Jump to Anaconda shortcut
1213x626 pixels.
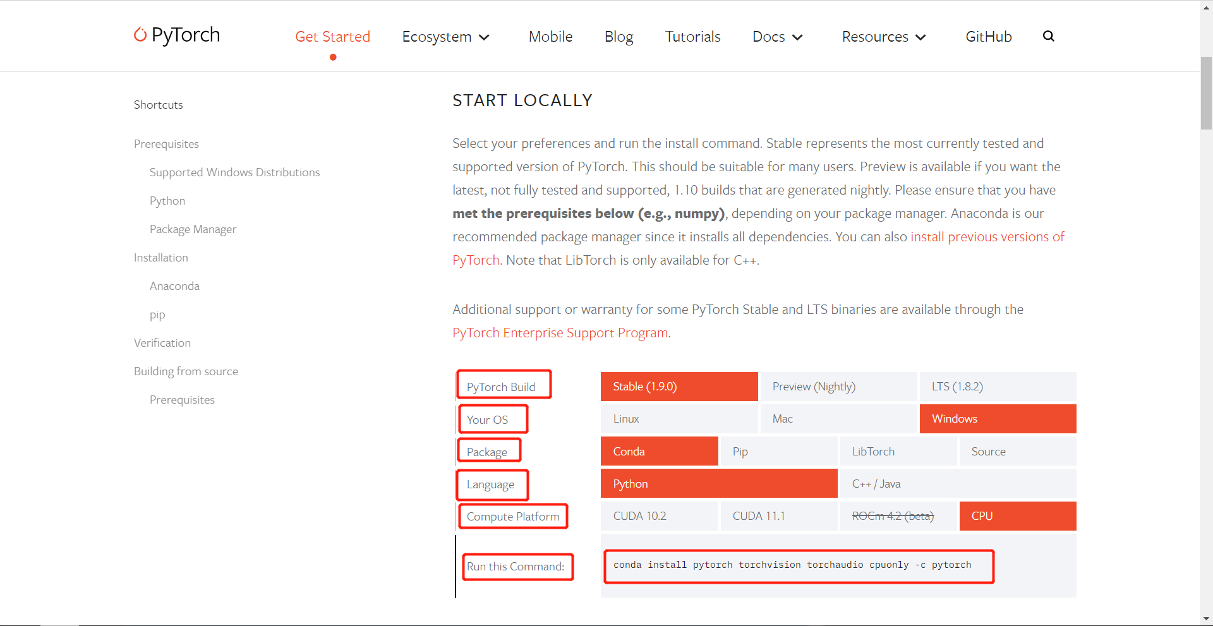pos(174,286)
